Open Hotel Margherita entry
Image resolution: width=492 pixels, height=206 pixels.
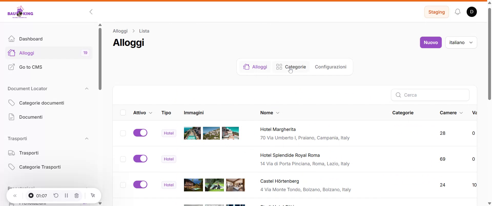click(278, 129)
